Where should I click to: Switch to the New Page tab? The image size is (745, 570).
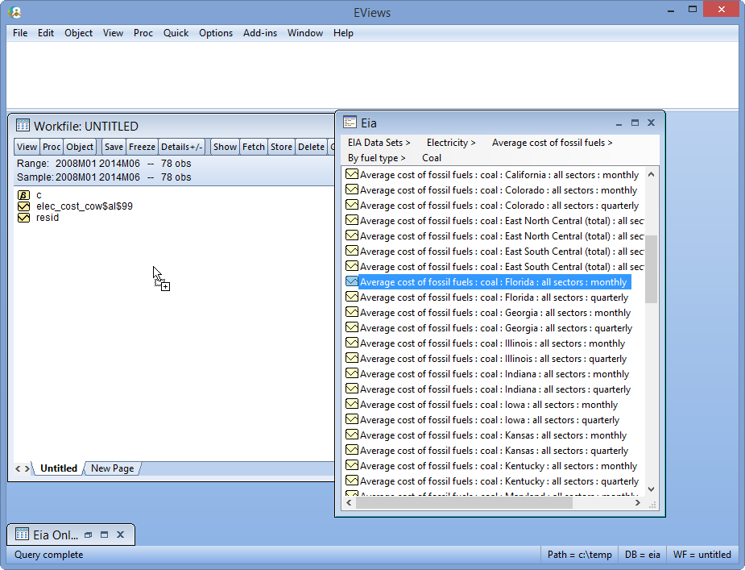[x=112, y=468]
